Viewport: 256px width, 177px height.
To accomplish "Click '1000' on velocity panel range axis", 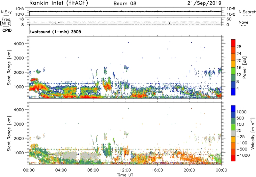I will pos(19,153).
